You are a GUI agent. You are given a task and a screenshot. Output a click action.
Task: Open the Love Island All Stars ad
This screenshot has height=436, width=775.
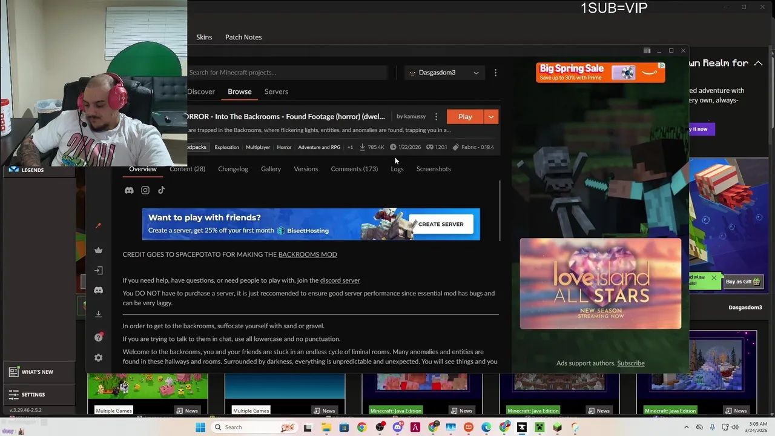[x=601, y=283]
